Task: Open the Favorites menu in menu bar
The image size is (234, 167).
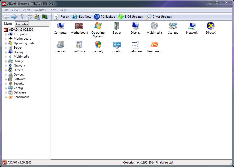Action: point(40,10)
